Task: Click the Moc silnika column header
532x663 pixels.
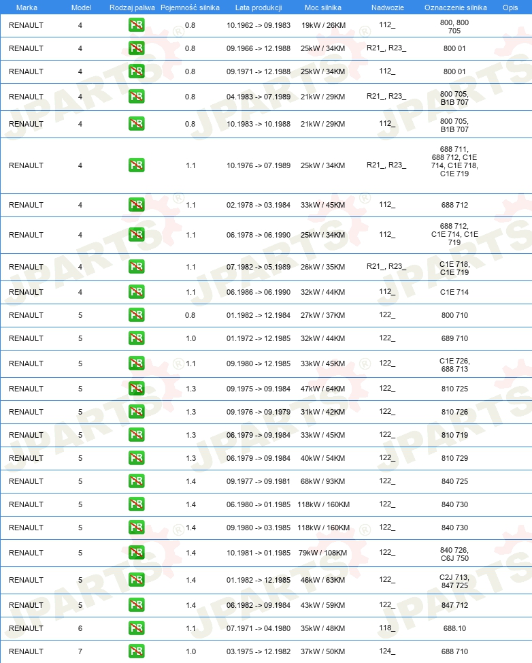Action: coord(323,7)
